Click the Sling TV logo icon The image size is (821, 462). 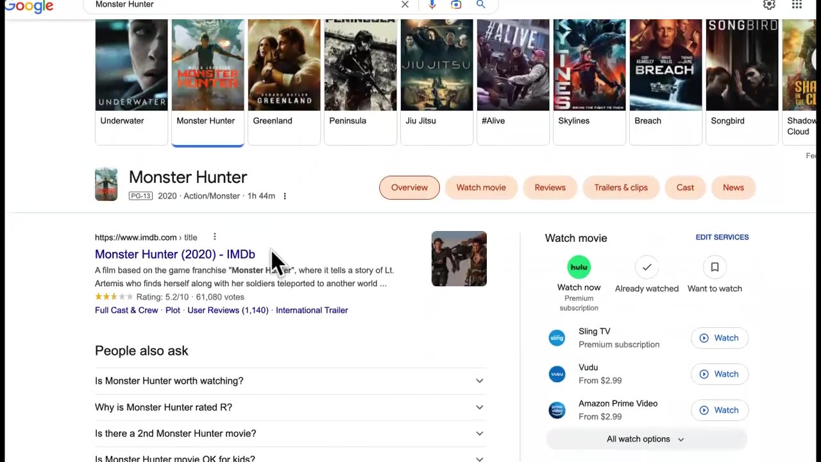[557, 338]
